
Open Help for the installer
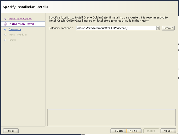point(11,131)
